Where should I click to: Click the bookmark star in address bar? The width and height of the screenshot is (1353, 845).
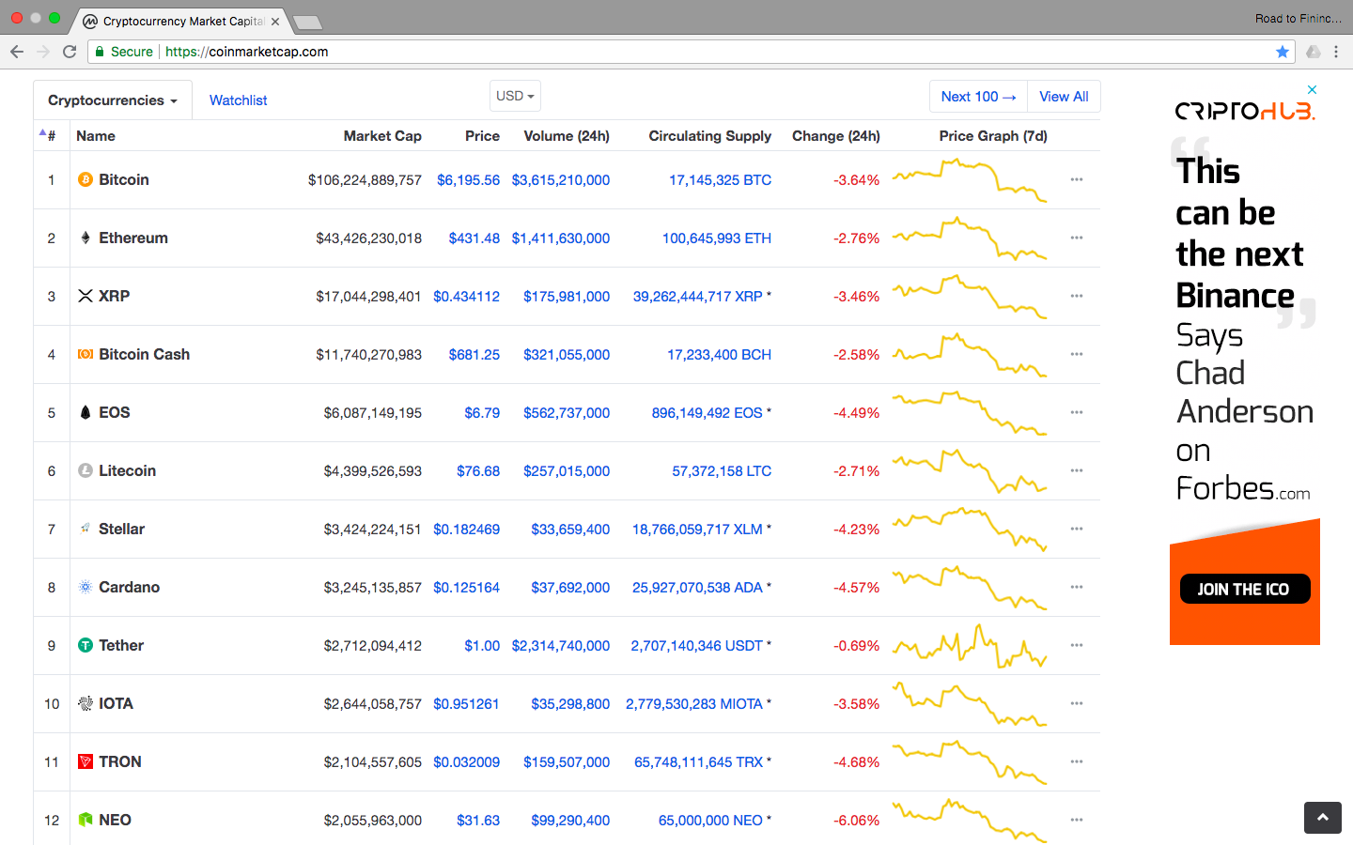pyautogui.click(x=1283, y=52)
